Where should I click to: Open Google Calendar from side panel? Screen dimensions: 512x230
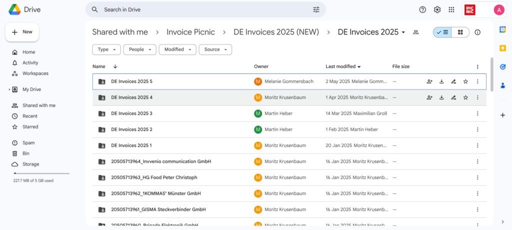coord(503,29)
